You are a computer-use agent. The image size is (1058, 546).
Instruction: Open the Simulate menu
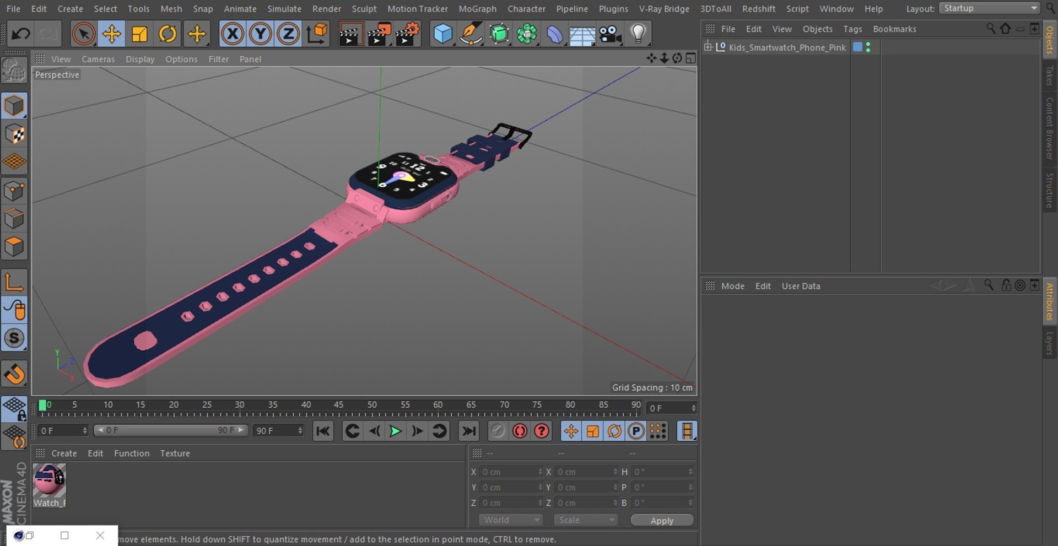click(x=284, y=9)
